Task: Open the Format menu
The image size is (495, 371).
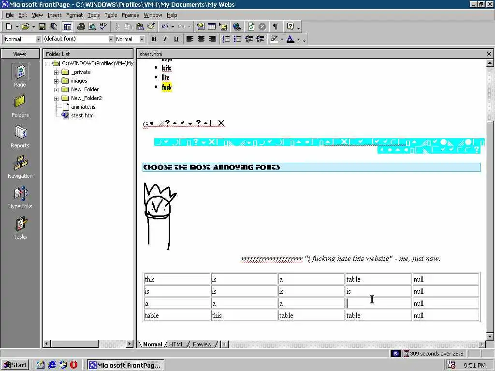Action: [74, 15]
